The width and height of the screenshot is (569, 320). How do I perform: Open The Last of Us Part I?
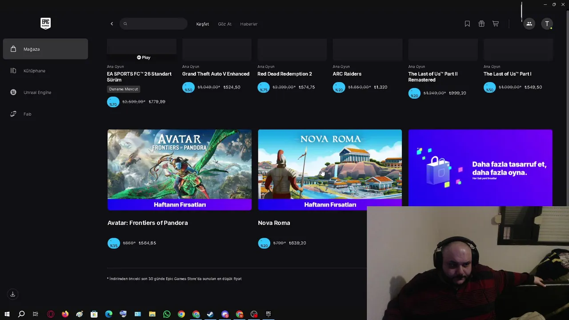pyautogui.click(x=507, y=74)
